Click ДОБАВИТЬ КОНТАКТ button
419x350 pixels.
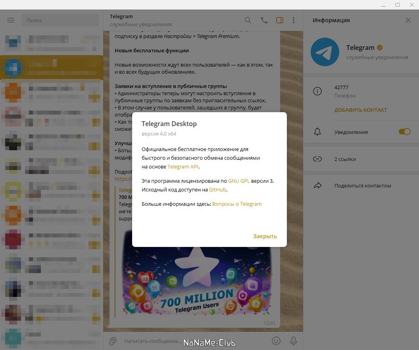point(361,110)
